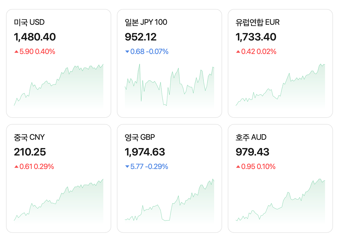Image resolution: width=339 pixels, height=238 pixels.
Task: Click the blue down arrow on JPY card
Action: pyautogui.click(x=127, y=52)
